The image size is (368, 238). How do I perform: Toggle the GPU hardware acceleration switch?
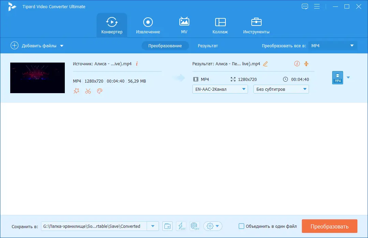(x=194, y=226)
